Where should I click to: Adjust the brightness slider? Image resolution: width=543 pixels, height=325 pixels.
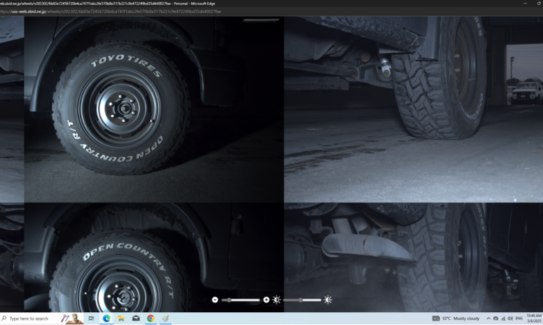pyautogui.click(x=302, y=300)
